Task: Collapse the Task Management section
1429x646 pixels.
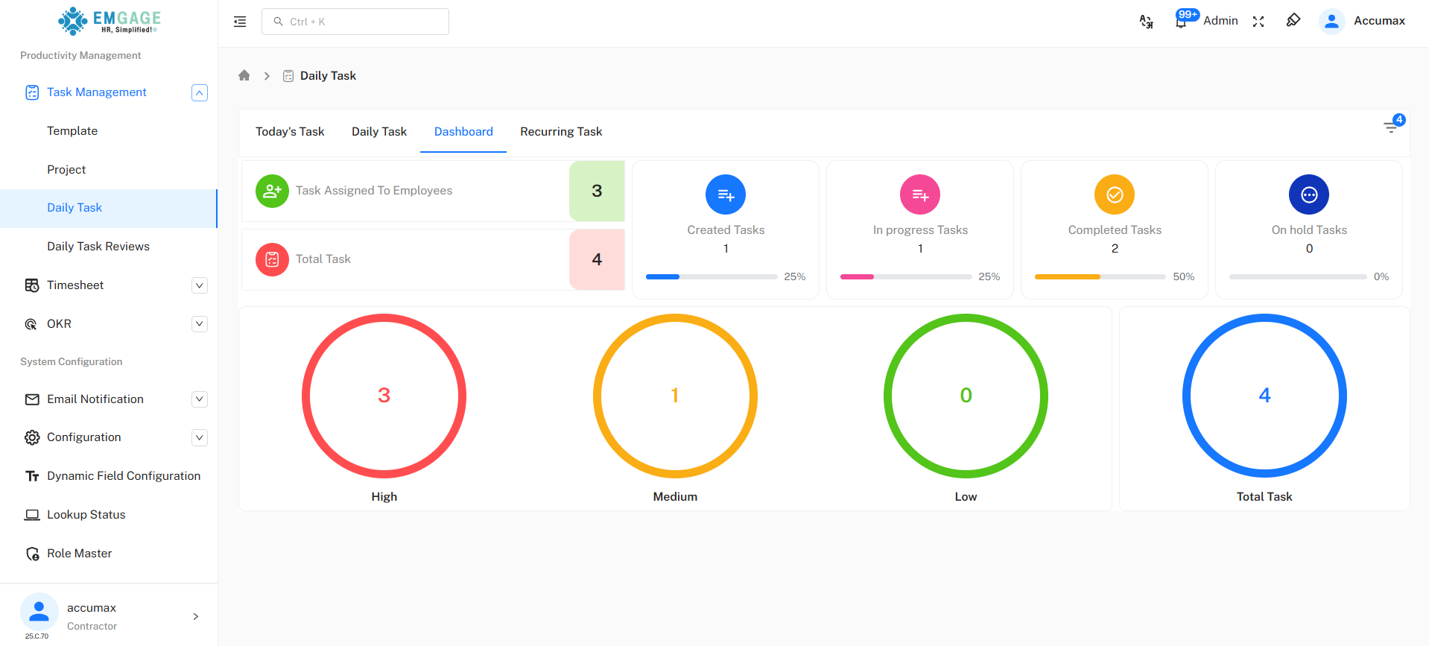Action: tap(199, 92)
